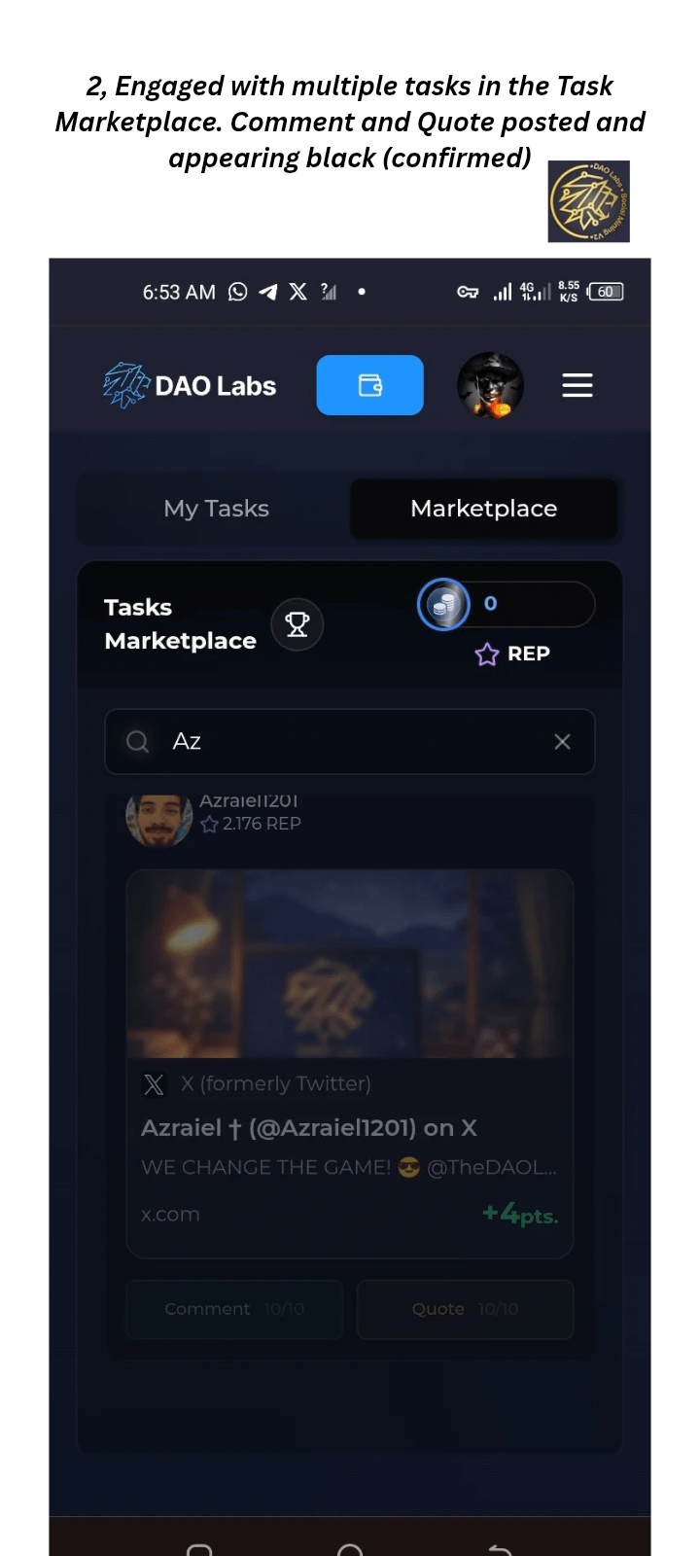The image size is (700, 1556).
Task: Focus the search field containing Az
Action: pos(350,742)
